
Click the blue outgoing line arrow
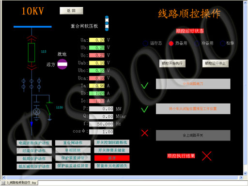tap(31, 124)
